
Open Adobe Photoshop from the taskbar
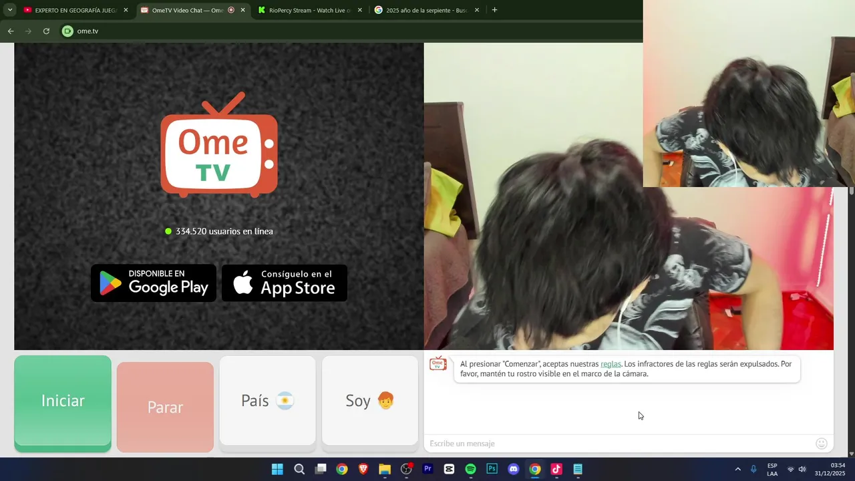[x=492, y=469]
